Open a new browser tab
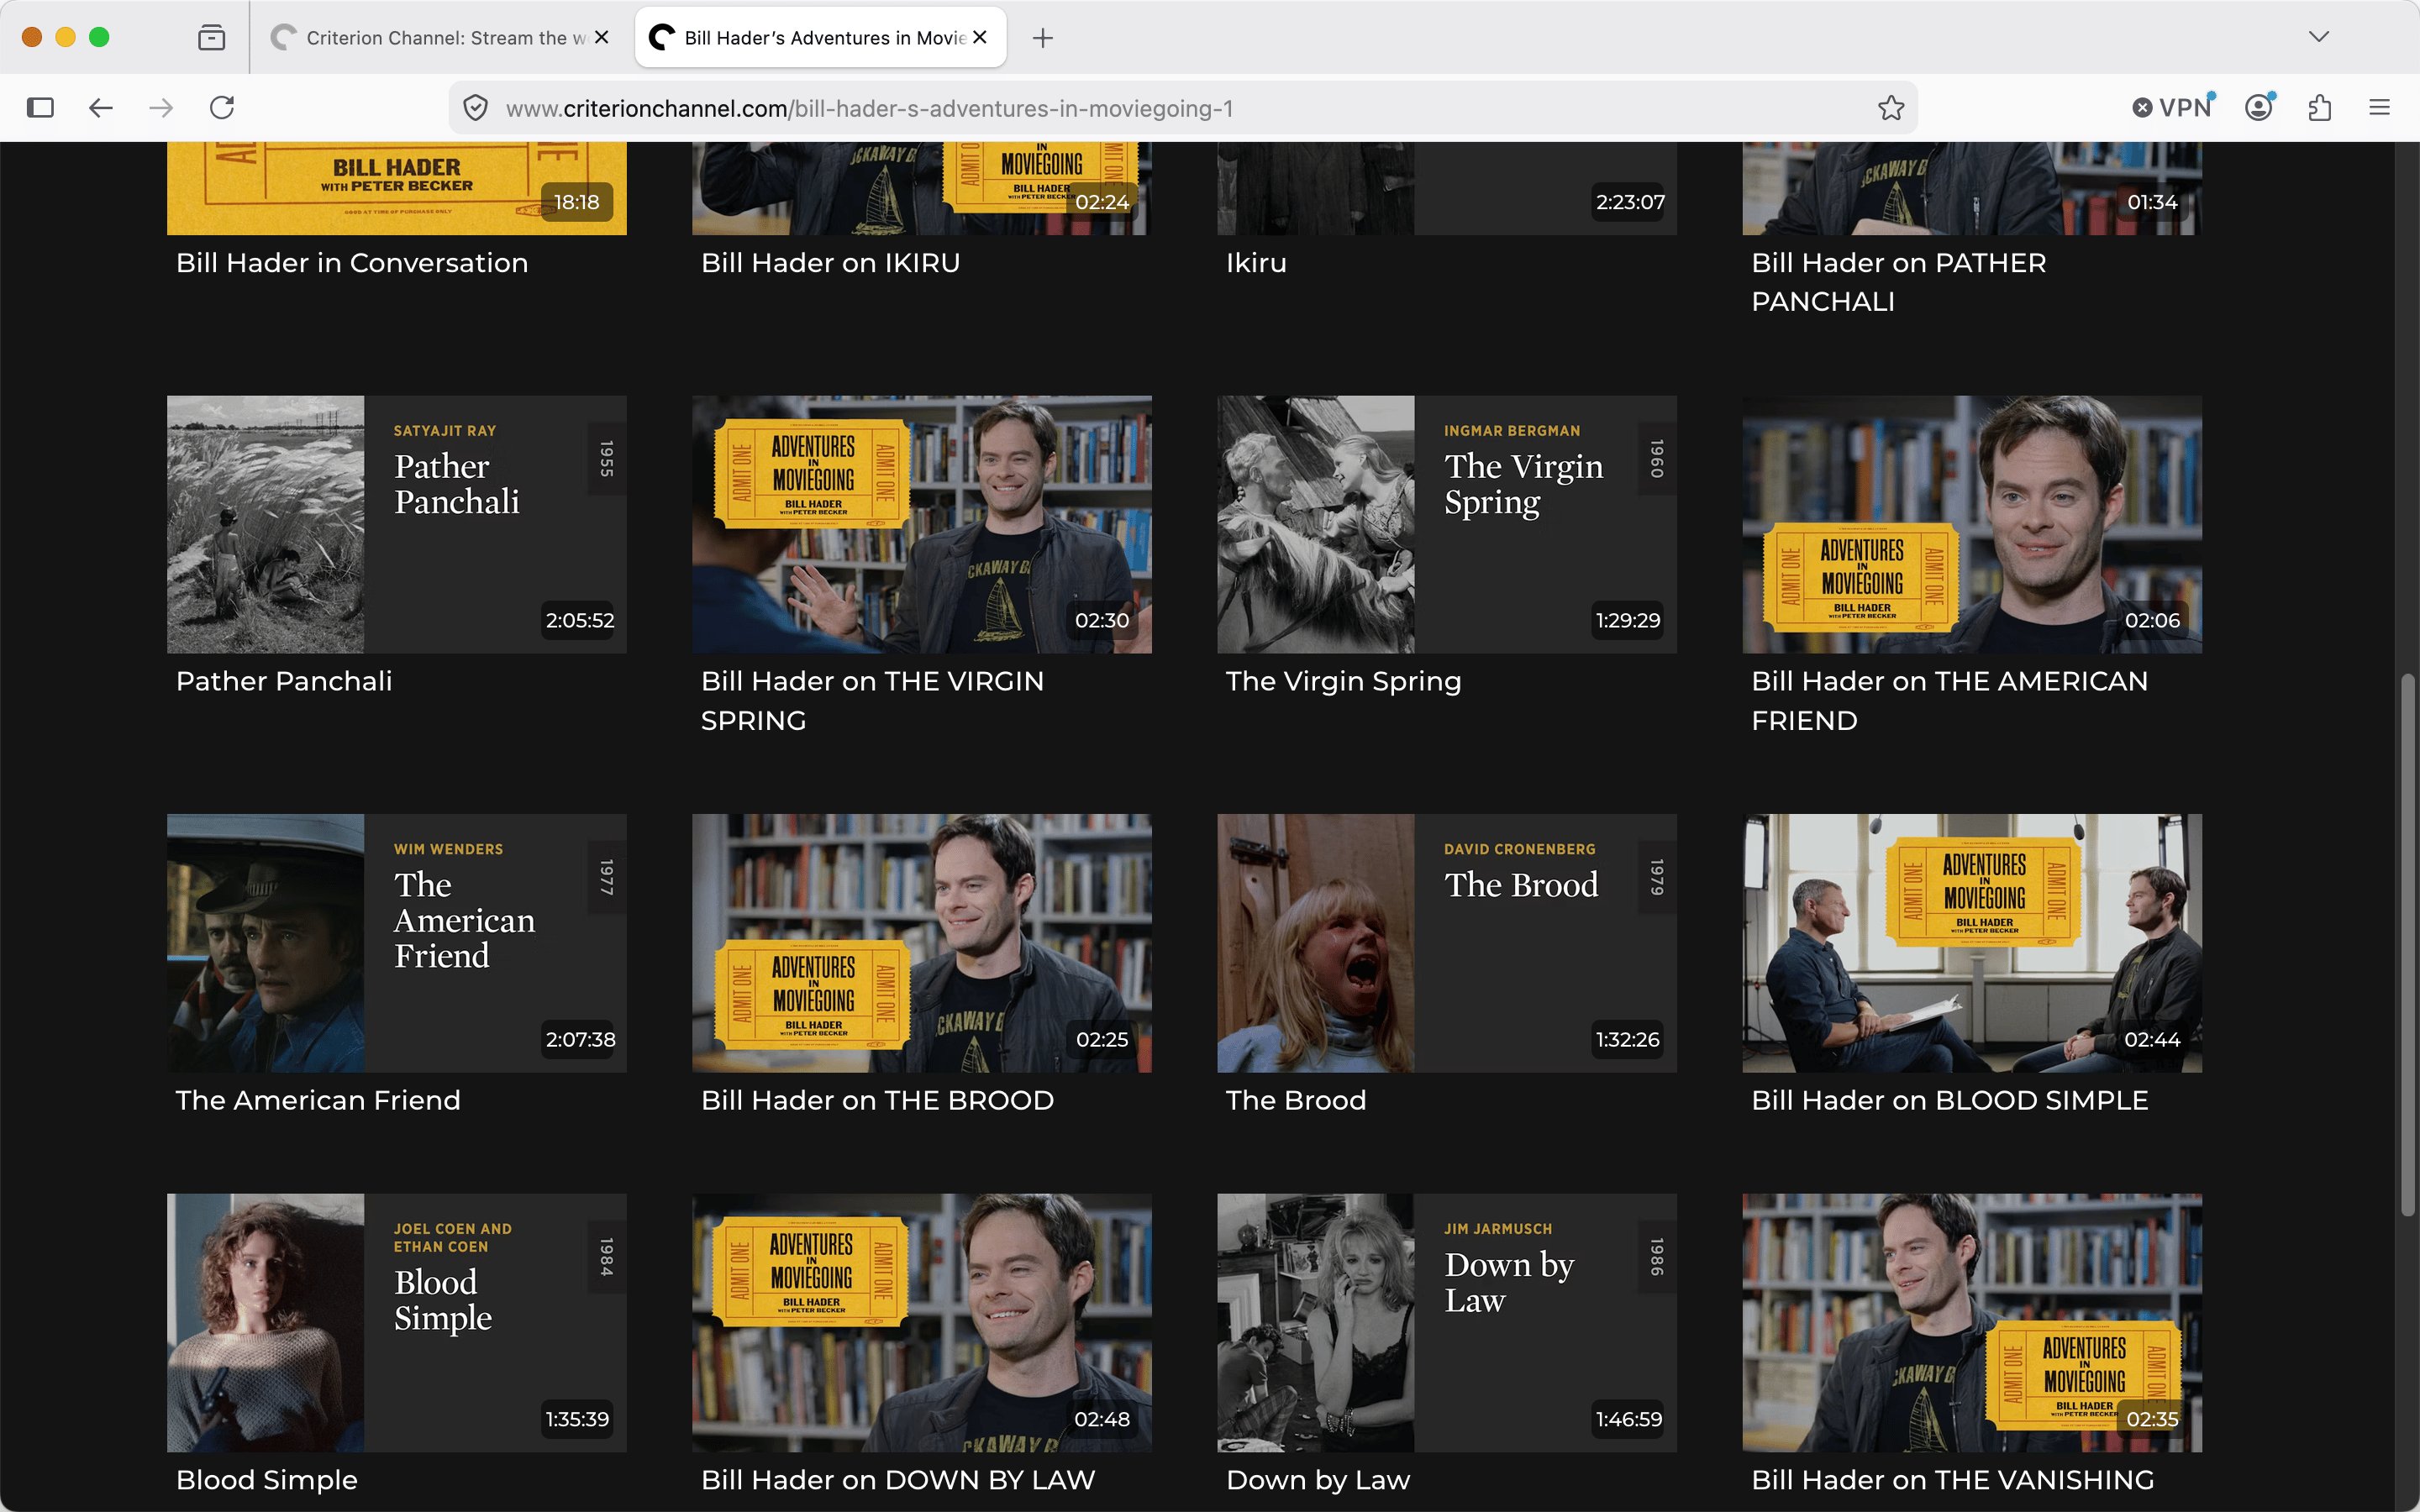 tap(1043, 38)
